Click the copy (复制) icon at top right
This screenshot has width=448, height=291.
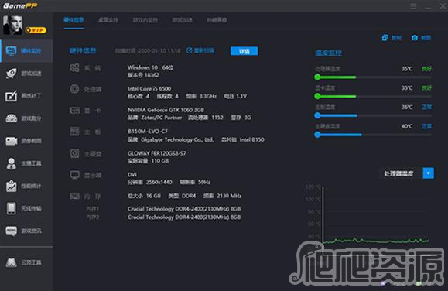tap(385, 38)
